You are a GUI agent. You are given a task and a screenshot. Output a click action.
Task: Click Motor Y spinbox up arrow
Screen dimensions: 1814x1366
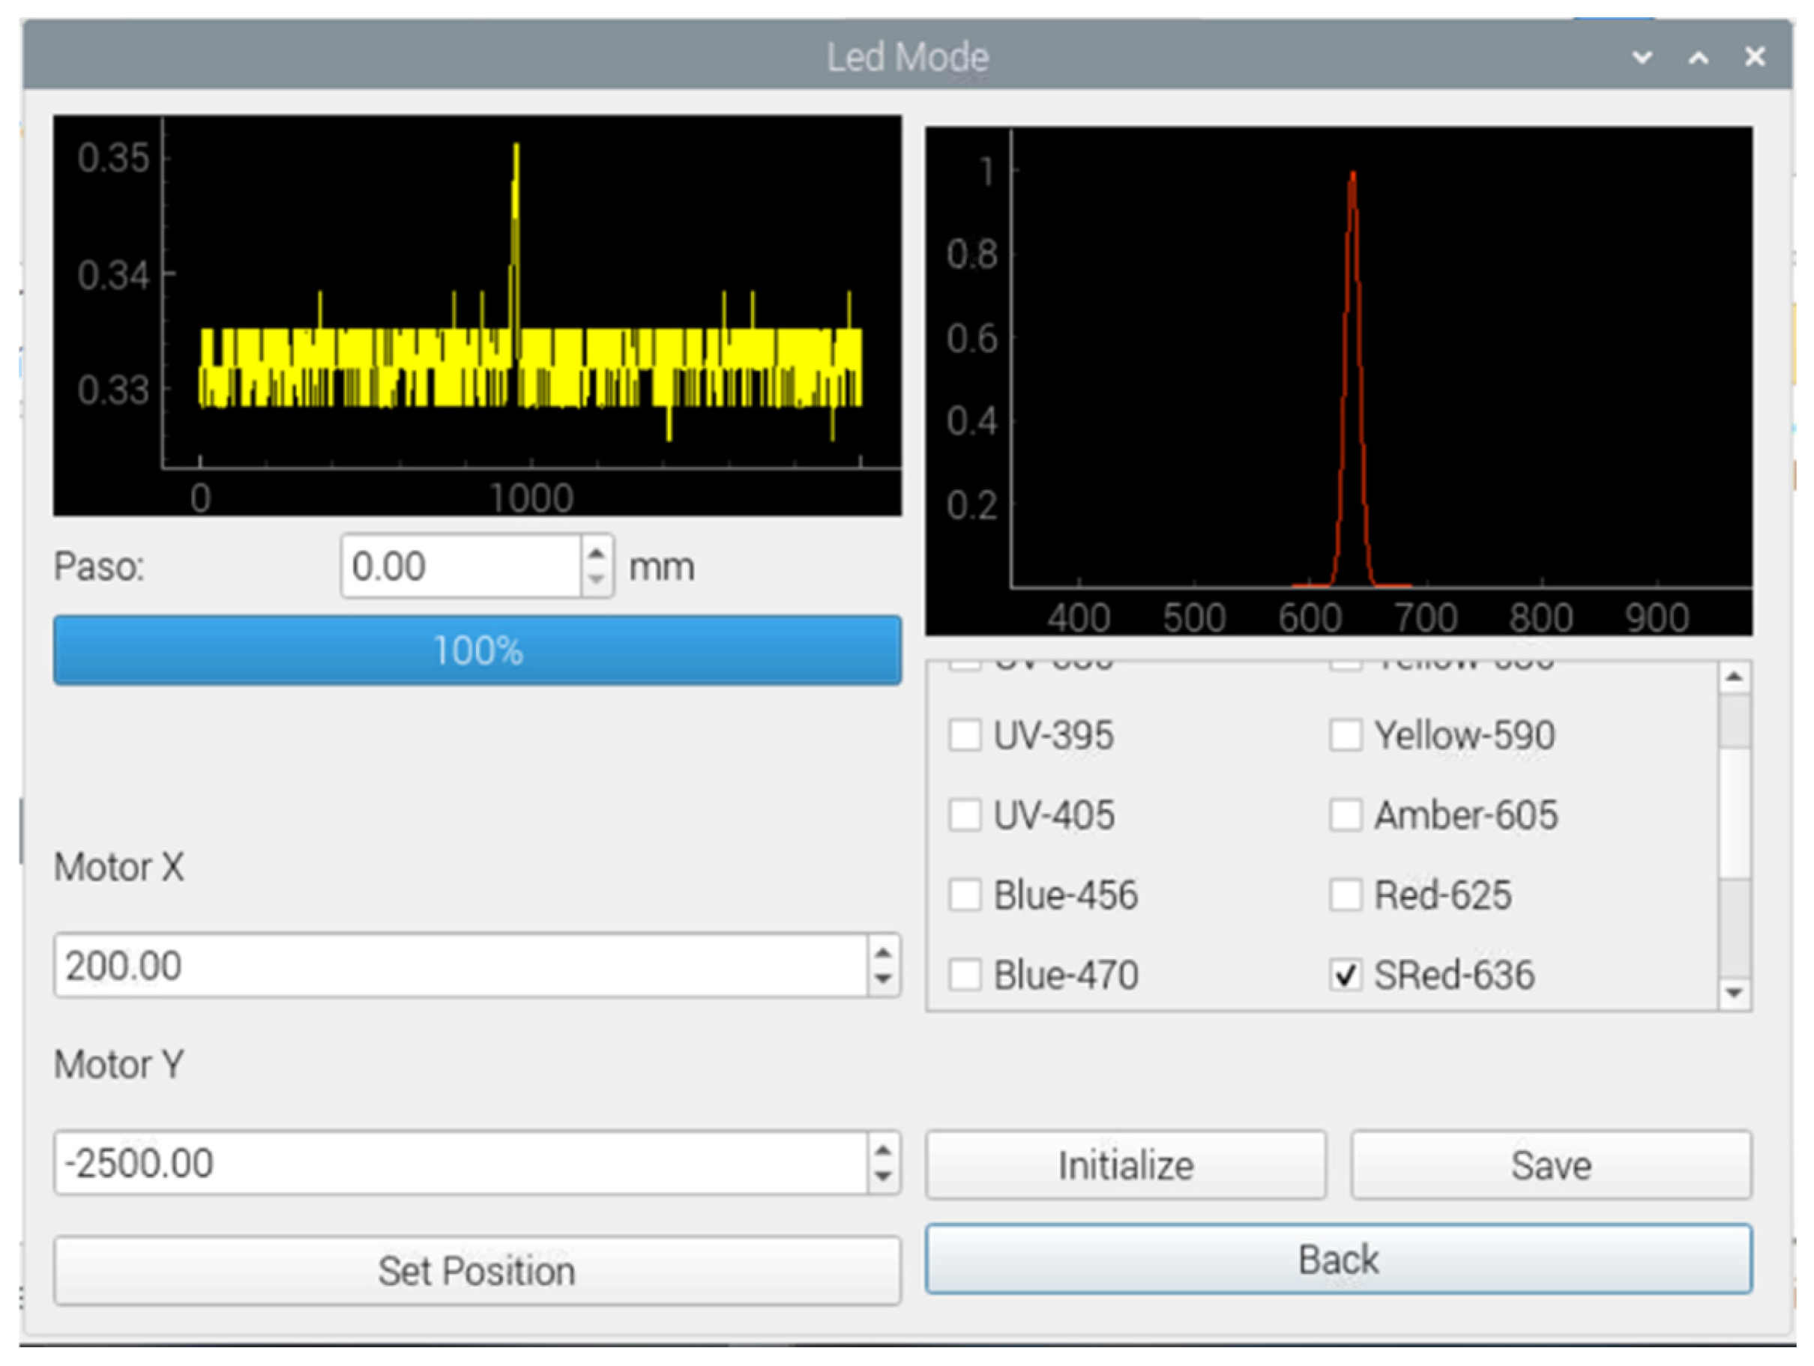tap(882, 1150)
